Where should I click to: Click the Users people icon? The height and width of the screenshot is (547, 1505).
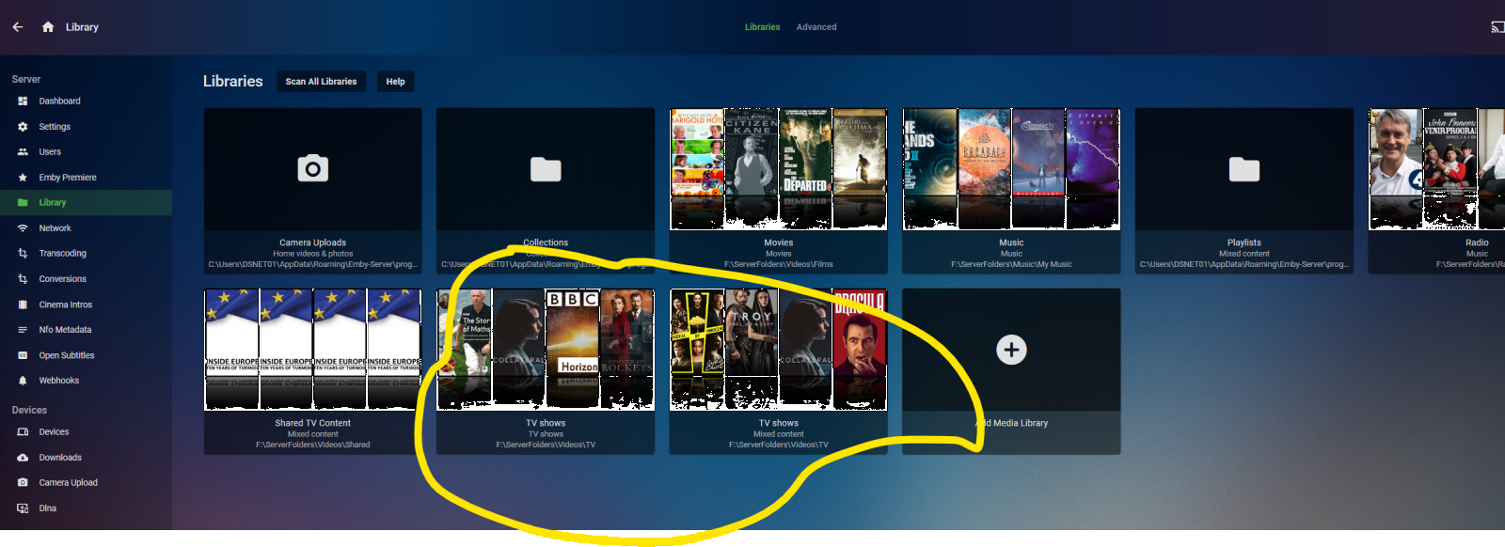coord(23,152)
